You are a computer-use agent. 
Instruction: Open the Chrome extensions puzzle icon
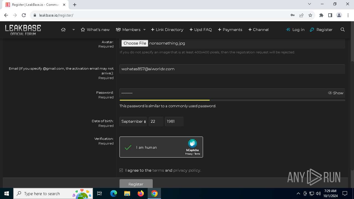click(321, 15)
